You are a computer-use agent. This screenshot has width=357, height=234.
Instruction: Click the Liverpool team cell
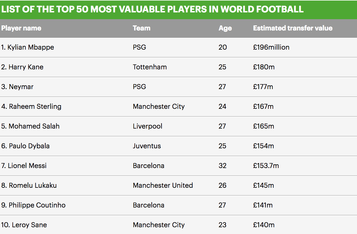[x=147, y=126]
